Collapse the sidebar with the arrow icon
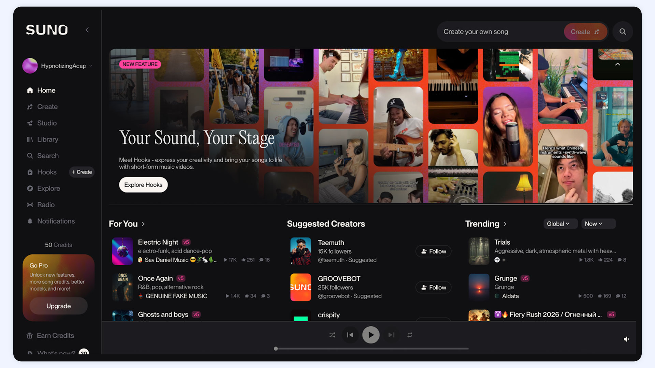 (87, 30)
